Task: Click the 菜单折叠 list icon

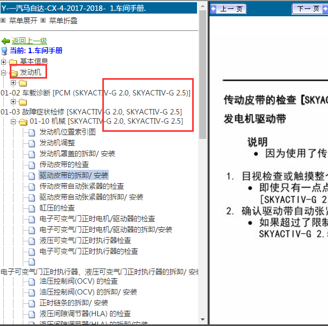Action: click(x=43, y=21)
